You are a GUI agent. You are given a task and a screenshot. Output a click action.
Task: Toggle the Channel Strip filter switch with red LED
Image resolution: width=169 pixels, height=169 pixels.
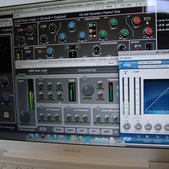pyautogui.click(x=20, y=30)
